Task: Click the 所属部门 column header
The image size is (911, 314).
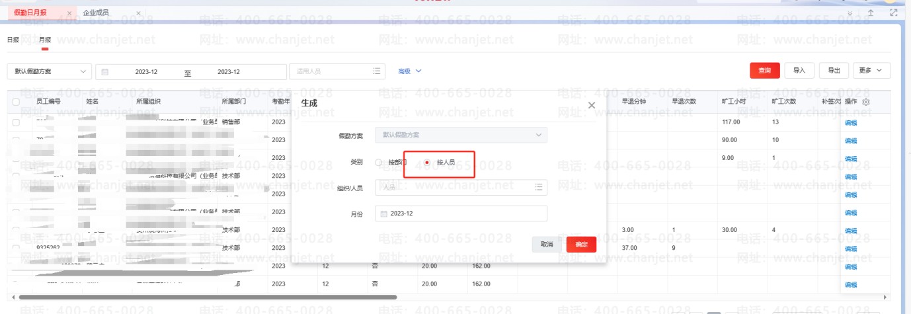Action: [x=233, y=102]
